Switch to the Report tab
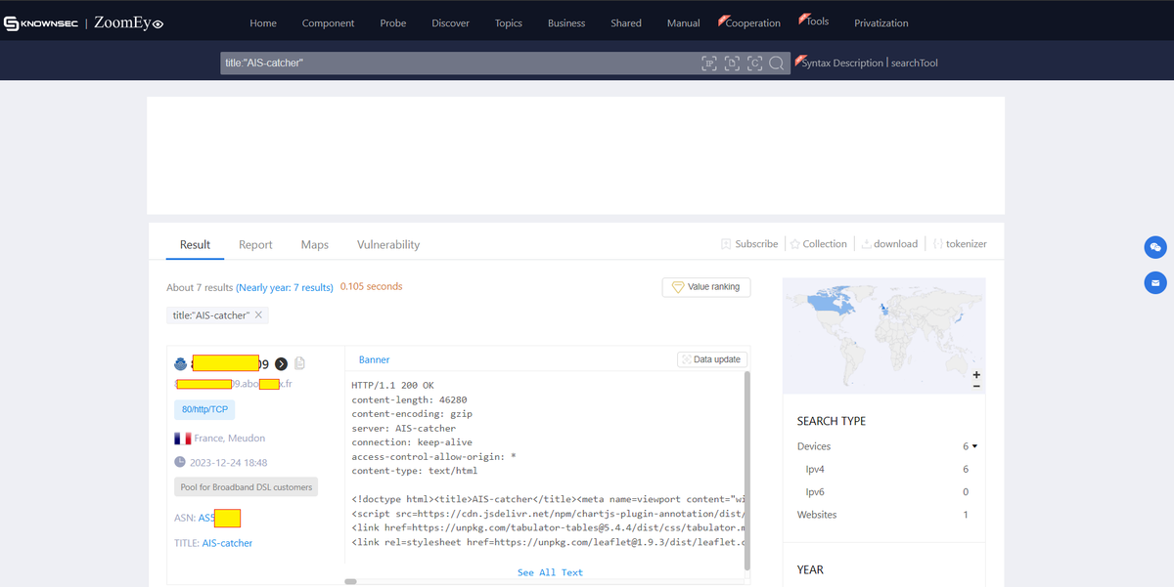This screenshot has height=587, width=1174. [255, 245]
